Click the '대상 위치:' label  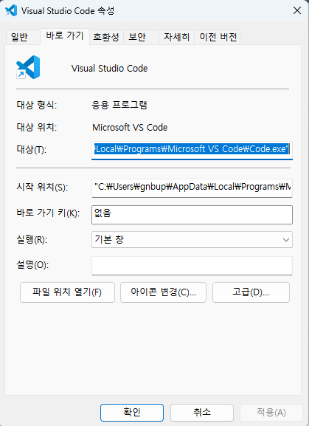[x=37, y=127]
